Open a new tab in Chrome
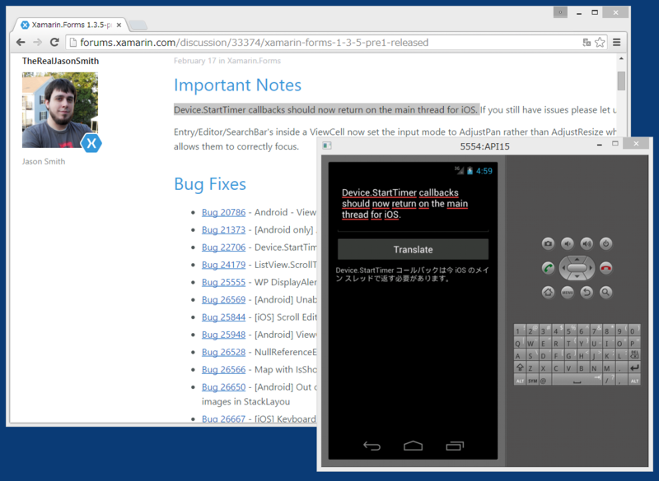This screenshot has height=481, width=659. pyautogui.click(x=138, y=25)
